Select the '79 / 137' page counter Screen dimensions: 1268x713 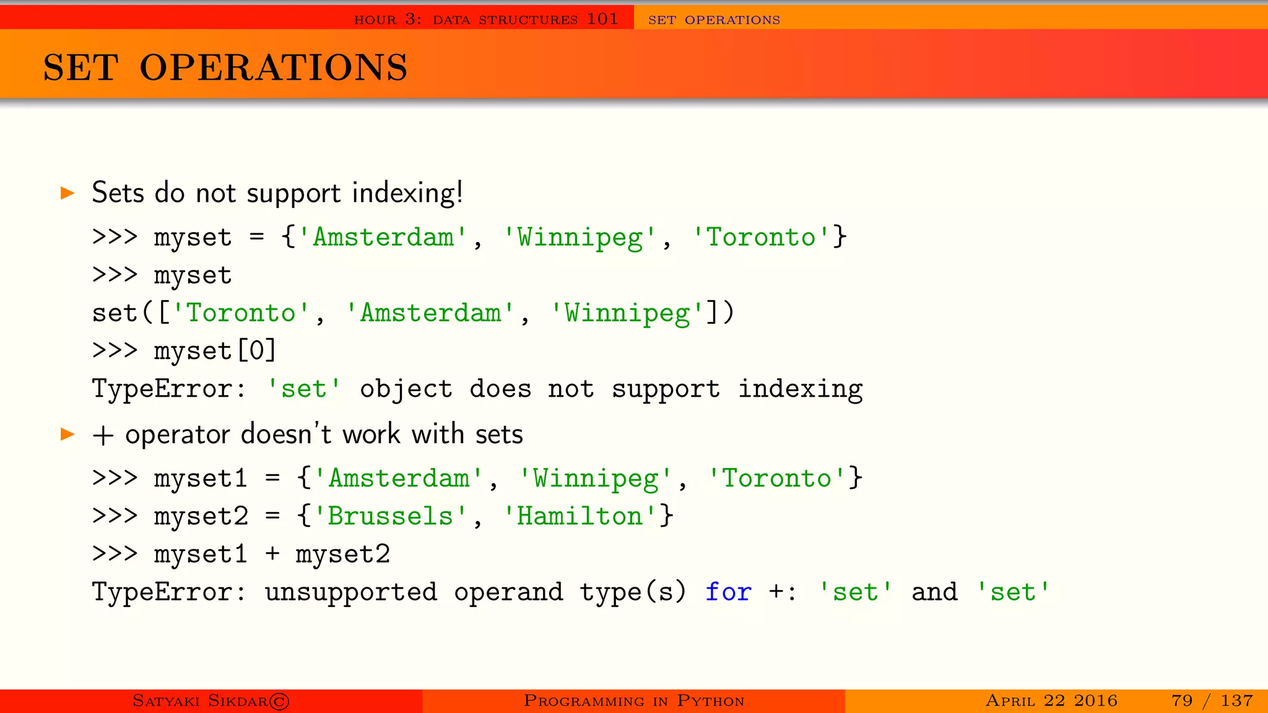1212,701
